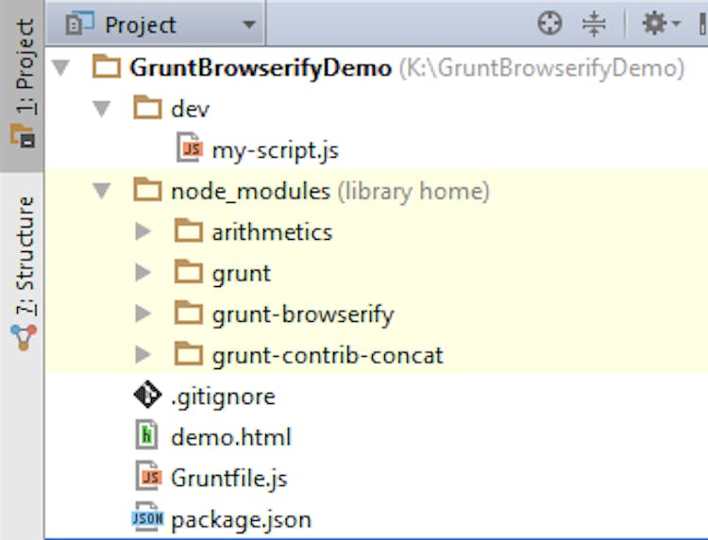The image size is (708, 540).
Task: Expand the grunt-browserify folder arrow
Action: tap(143, 313)
